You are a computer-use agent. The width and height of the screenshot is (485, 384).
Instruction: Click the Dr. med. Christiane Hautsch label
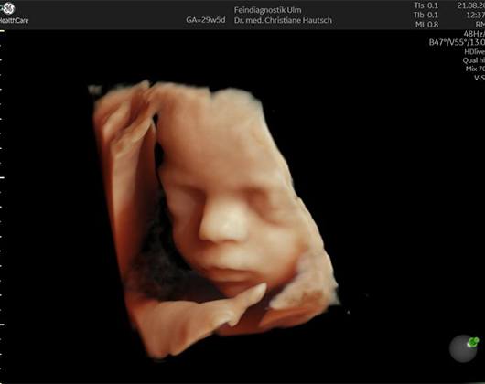(283, 20)
